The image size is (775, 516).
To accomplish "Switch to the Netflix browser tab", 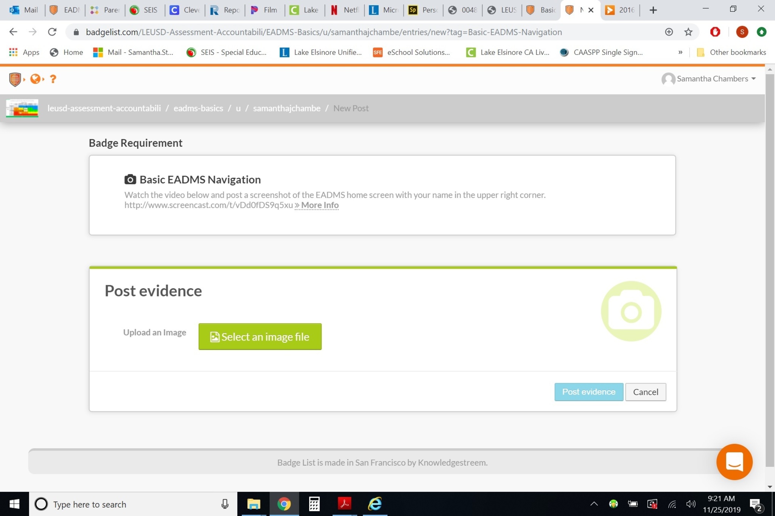I will (344, 10).
